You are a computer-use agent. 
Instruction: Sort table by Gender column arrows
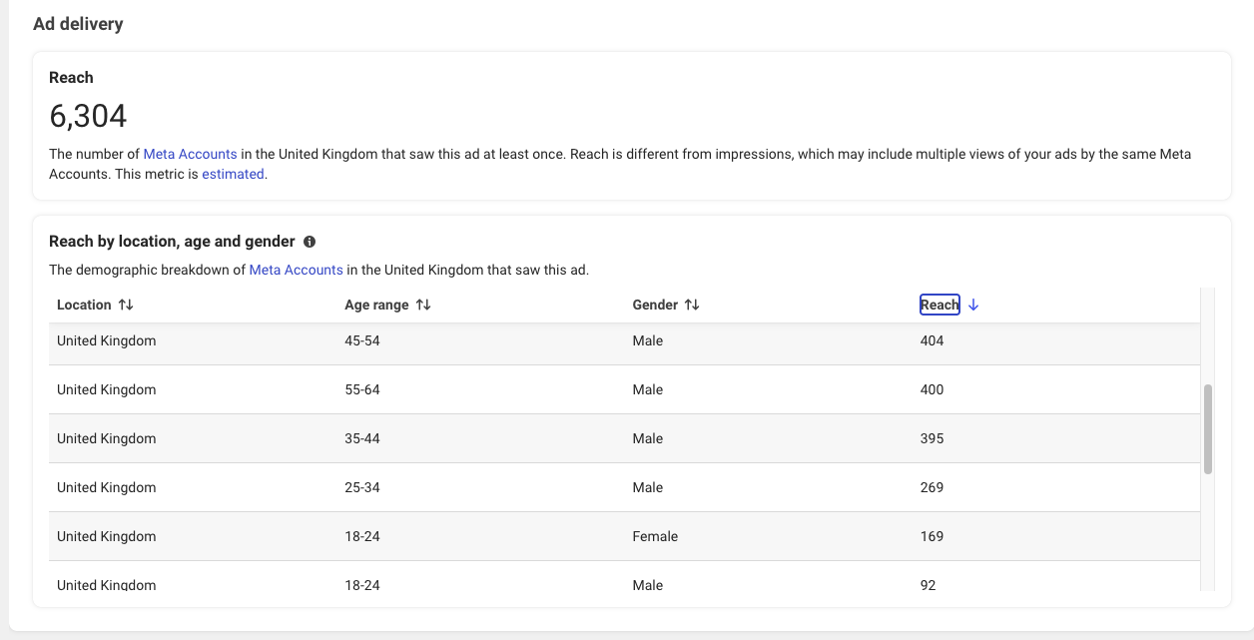pos(692,305)
